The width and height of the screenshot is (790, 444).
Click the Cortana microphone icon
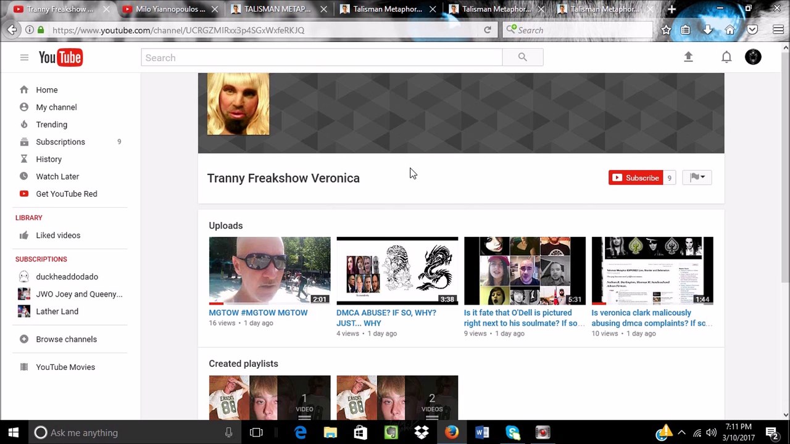pos(228,432)
